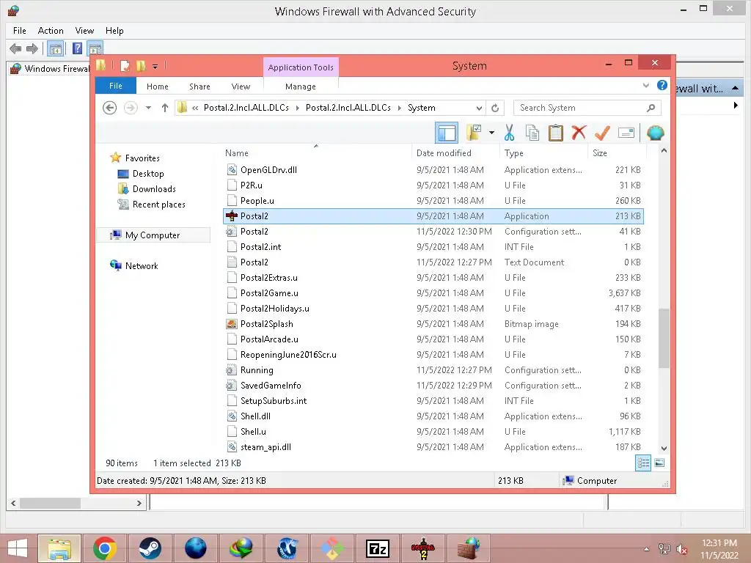Click file list scroll down arrow

664,449
